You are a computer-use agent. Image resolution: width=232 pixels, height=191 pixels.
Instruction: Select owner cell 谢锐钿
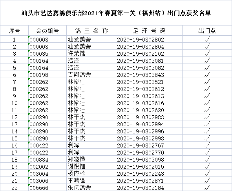(x=91, y=166)
